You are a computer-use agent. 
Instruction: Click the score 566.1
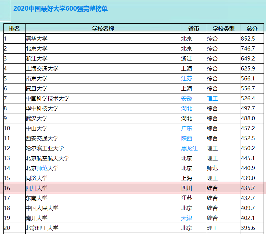tap(248, 79)
